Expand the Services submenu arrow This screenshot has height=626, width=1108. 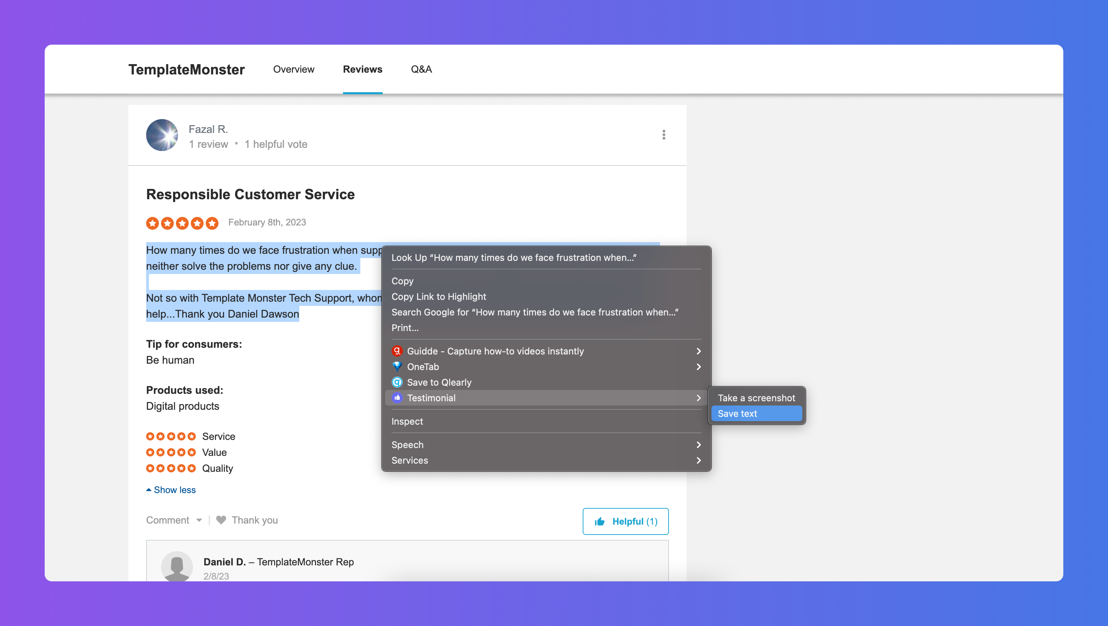(698, 460)
